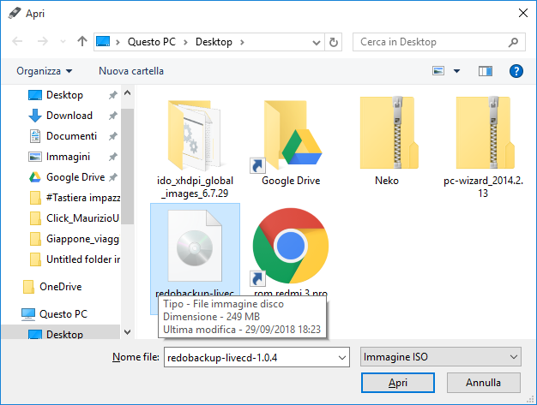Expand the chevron after Questo PC breadcrumb

(x=185, y=42)
